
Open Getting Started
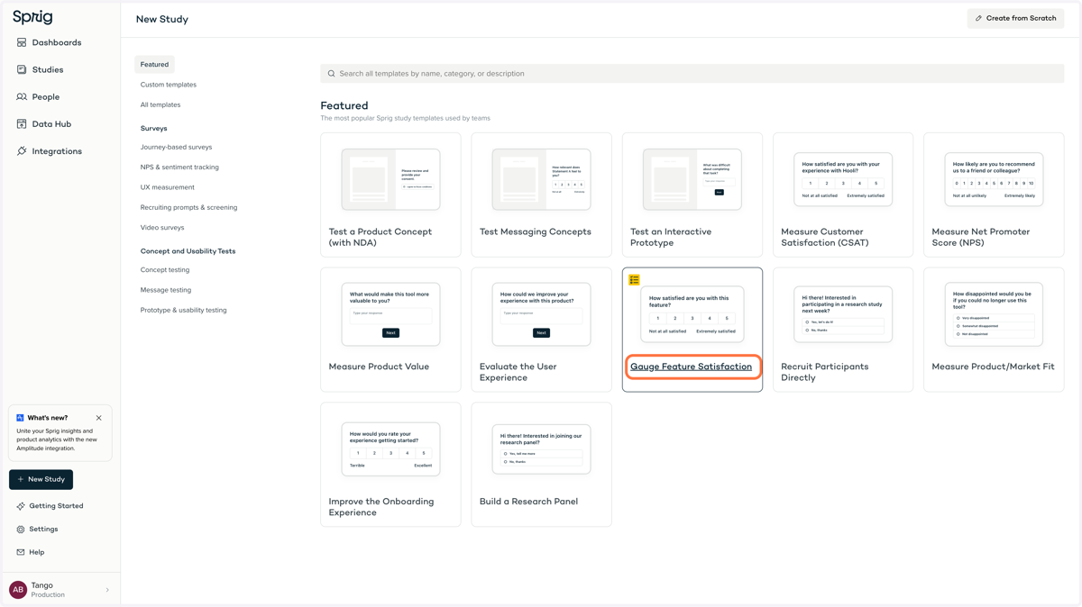56,506
